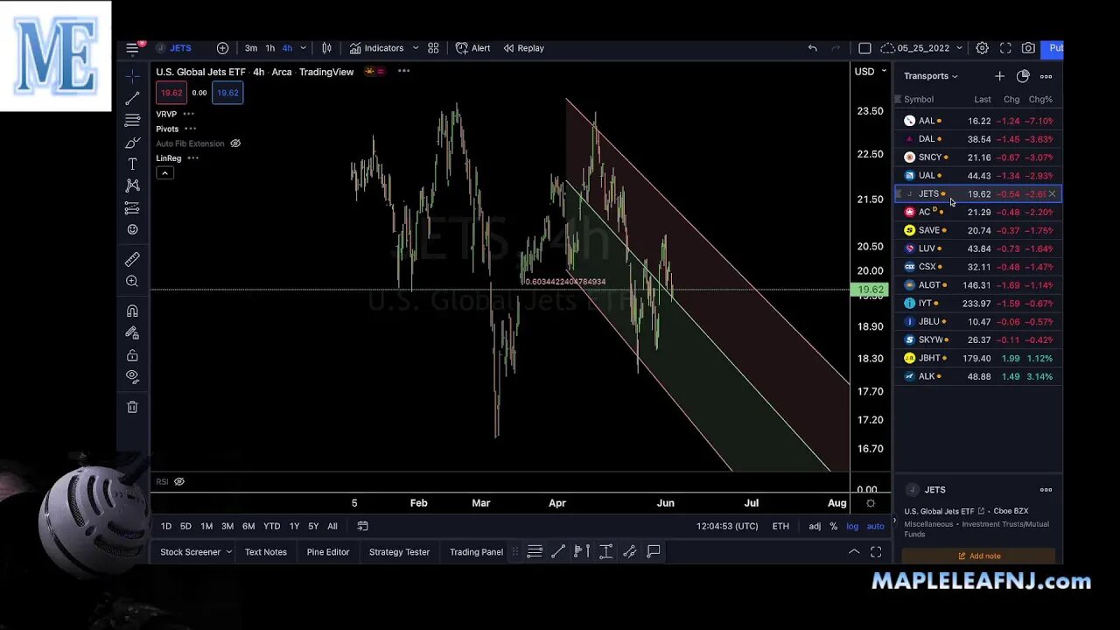Open the patterns tool group

click(132, 185)
